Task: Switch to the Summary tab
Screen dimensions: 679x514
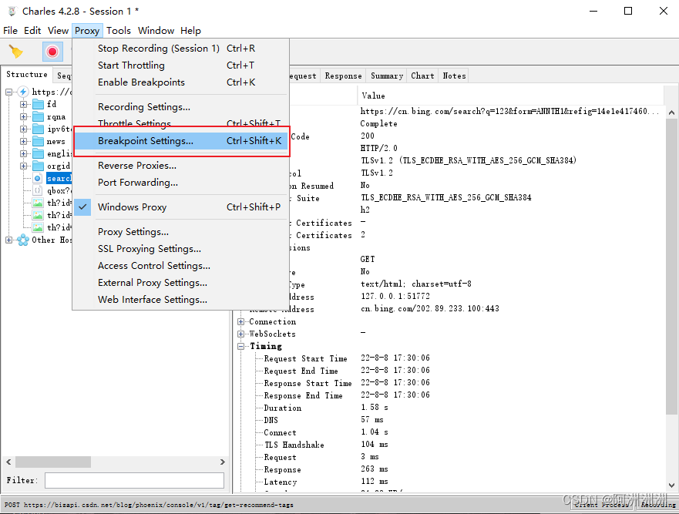Action: click(387, 76)
